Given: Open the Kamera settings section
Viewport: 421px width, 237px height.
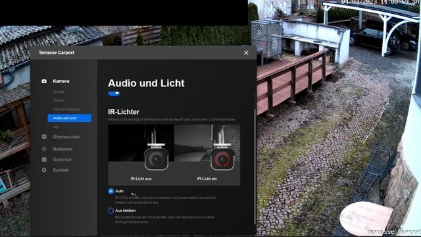Looking at the screenshot, I should 61,81.
